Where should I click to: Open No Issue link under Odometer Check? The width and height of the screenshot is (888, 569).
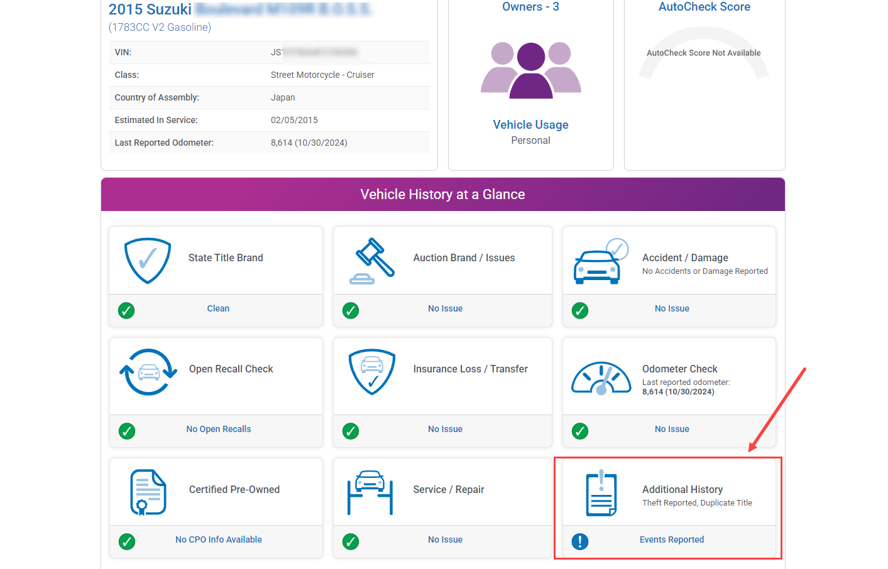tap(672, 429)
